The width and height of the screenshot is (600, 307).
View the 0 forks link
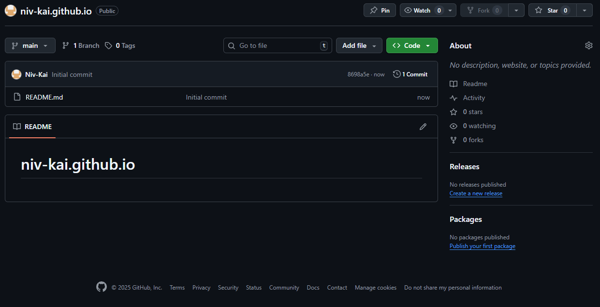pyautogui.click(x=467, y=140)
